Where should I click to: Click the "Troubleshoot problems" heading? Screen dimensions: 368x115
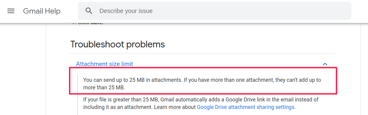[x=118, y=44]
